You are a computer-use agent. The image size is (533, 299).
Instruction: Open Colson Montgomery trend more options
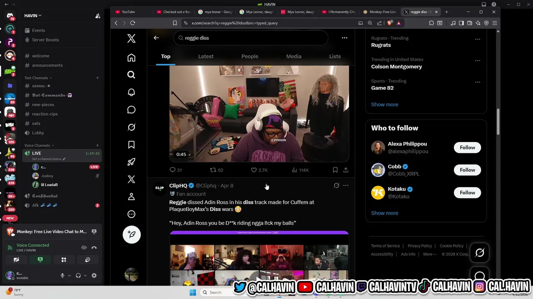[478, 61]
